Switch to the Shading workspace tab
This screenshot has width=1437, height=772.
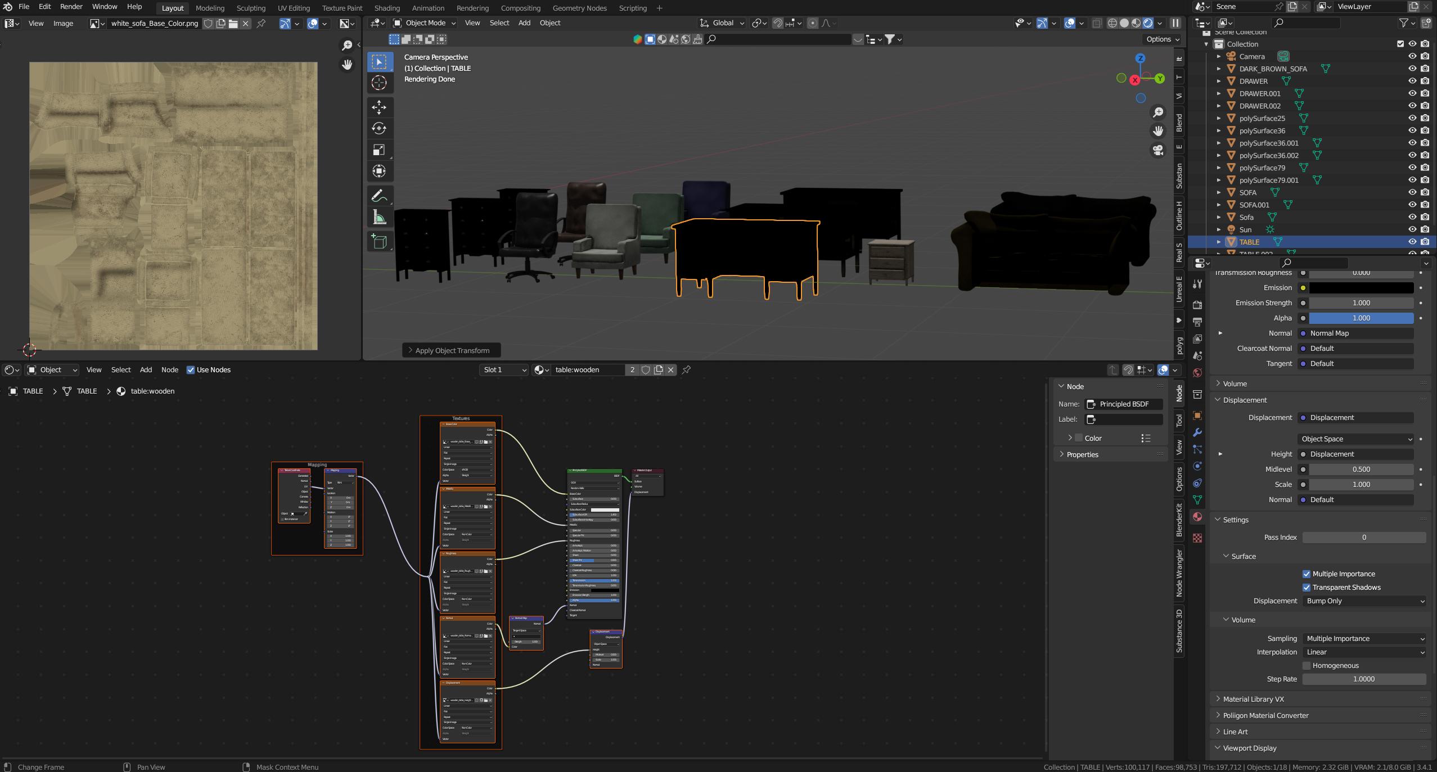click(387, 8)
